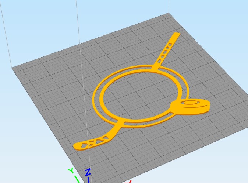Click the green Y axis label
The width and height of the screenshot is (248, 183).
71,170
